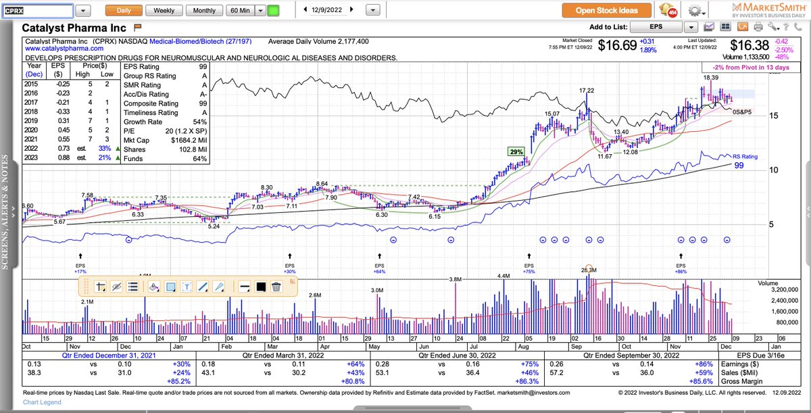The image size is (811, 413).
Task: Switch to Daily chart period
Action: point(124,11)
